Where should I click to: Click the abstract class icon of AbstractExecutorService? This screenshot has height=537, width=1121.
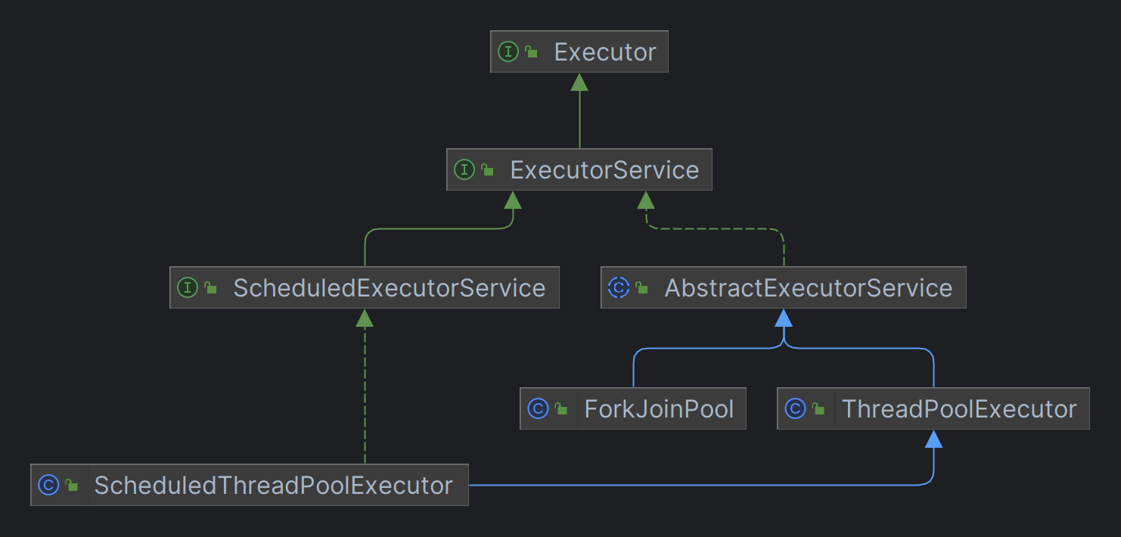(x=619, y=287)
